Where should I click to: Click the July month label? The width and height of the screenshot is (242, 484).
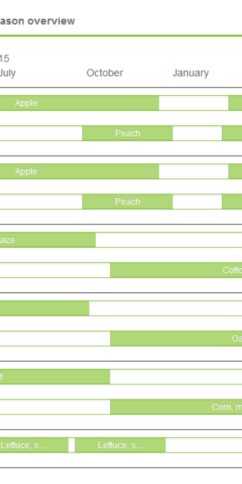[8, 73]
